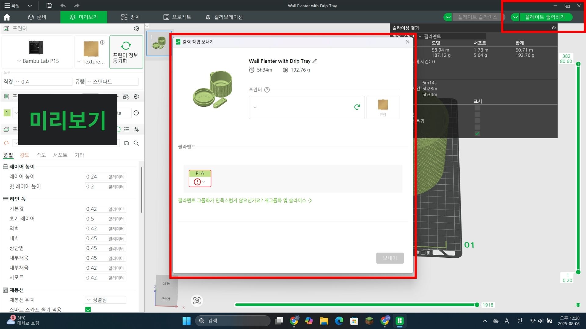
Task: Open more options for filament 1
Action: tap(136, 113)
